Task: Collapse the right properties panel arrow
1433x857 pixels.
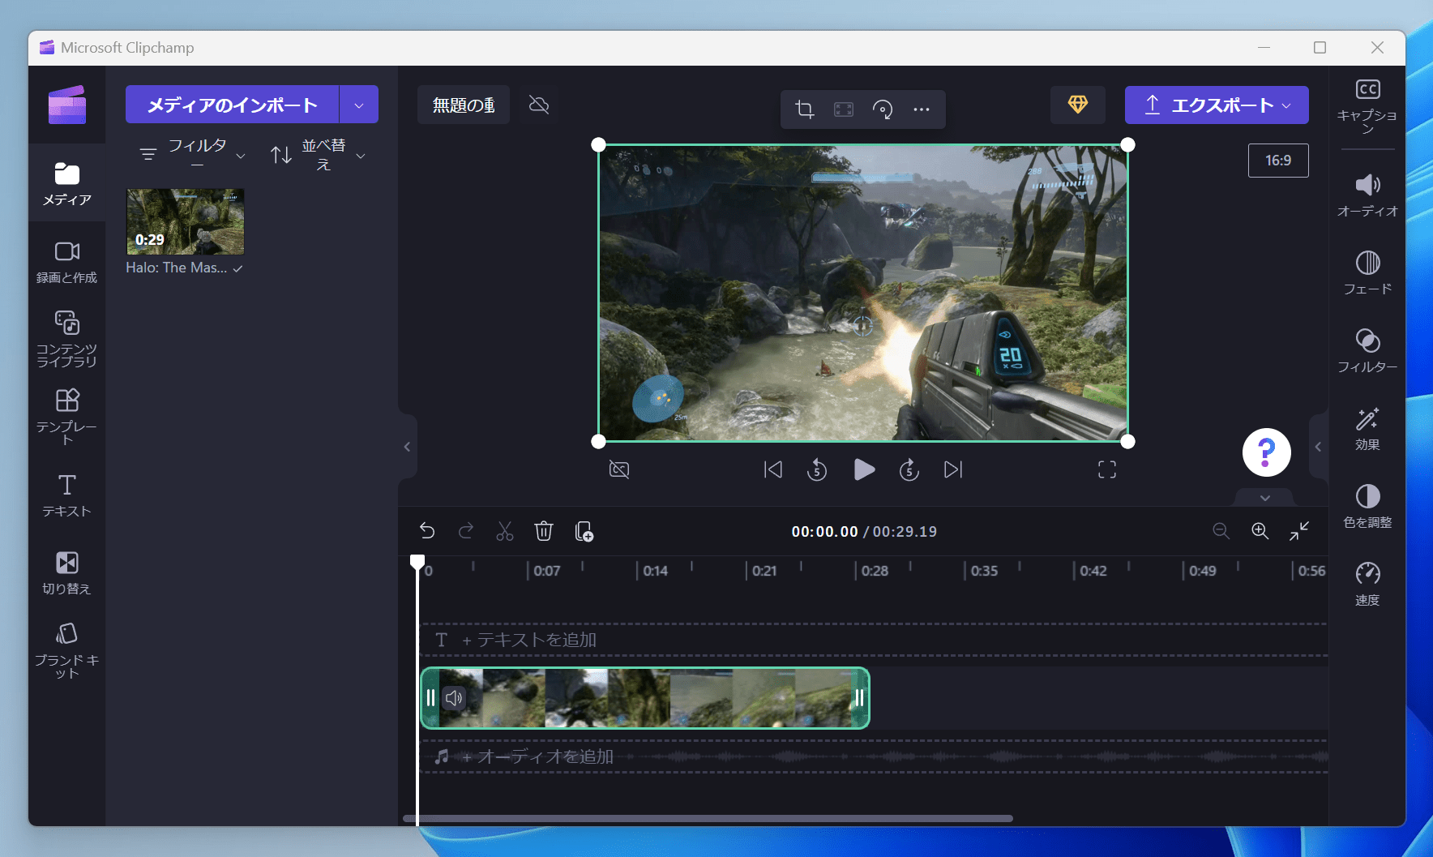Action: click(x=1319, y=447)
